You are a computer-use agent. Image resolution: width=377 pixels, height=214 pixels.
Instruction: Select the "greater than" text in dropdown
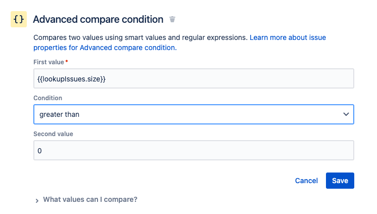click(x=59, y=114)
